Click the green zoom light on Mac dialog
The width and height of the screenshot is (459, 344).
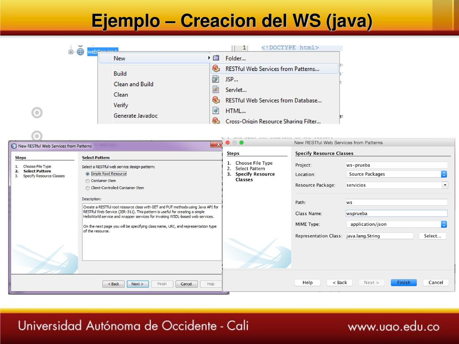point(242,142)
